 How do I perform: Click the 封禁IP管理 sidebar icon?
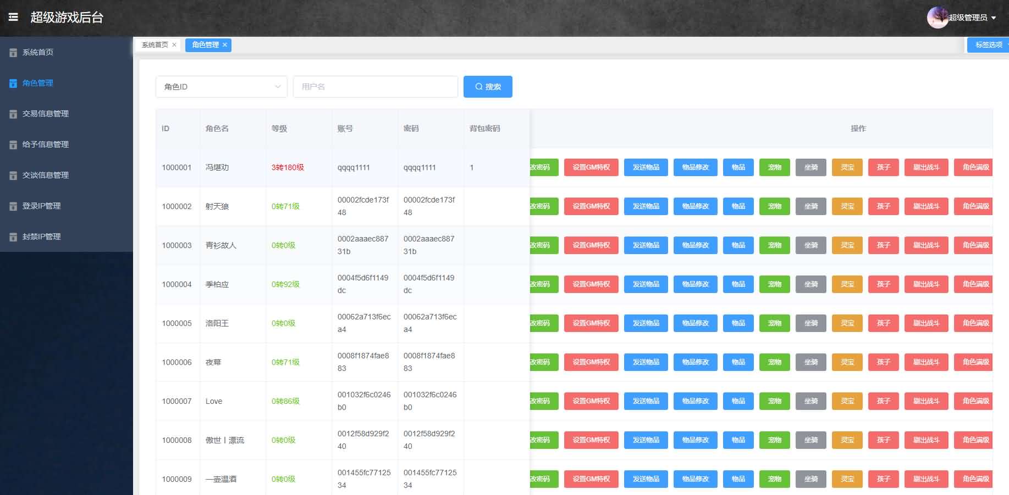13,237
